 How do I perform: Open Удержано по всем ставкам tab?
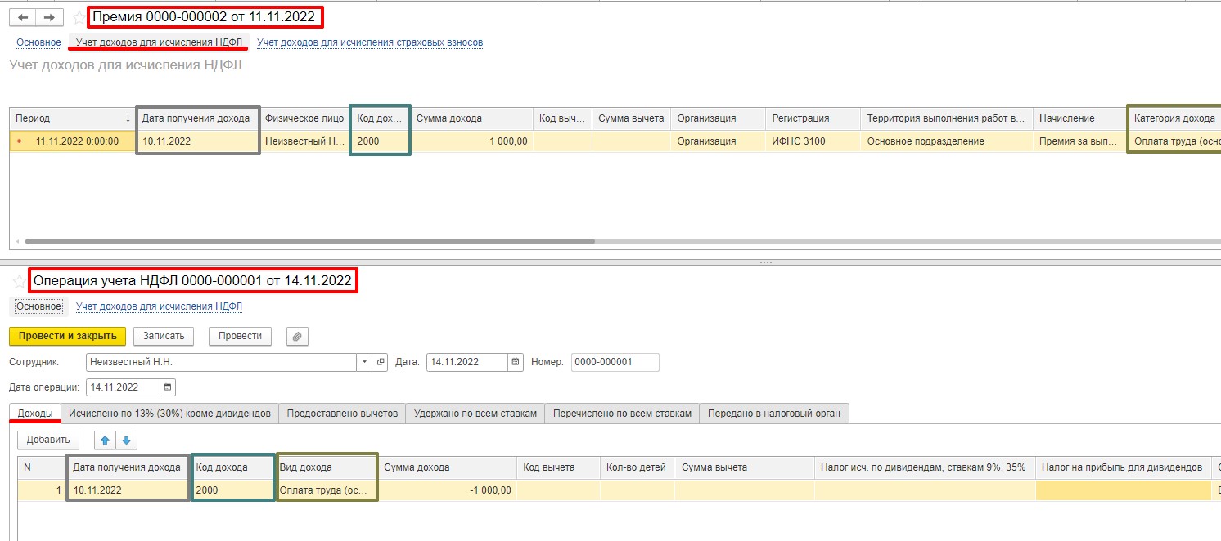click(475, 414)
